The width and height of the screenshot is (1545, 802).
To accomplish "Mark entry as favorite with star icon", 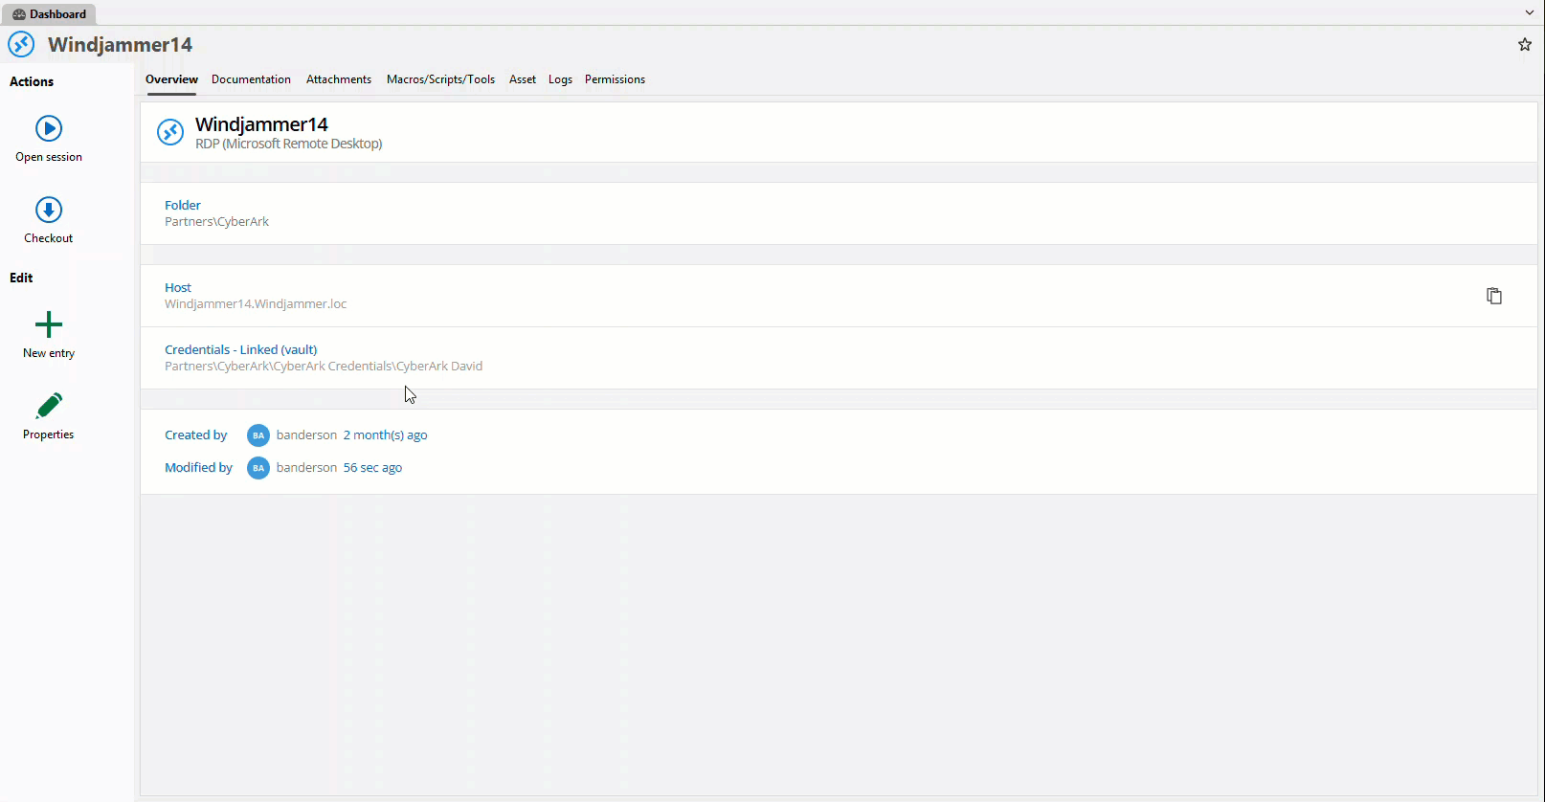I will pos(1525,45).
